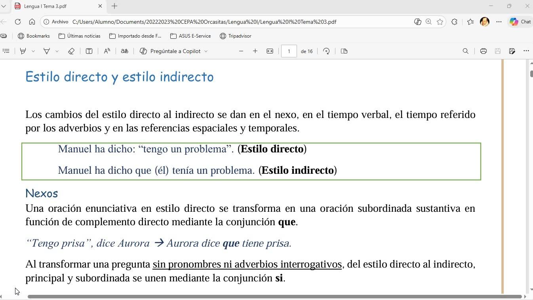Click the vertical scrollbar down arrow
The image size is (533, 300).
point(531,290)
